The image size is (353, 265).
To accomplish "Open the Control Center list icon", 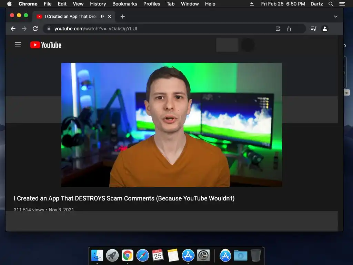I will 342,4.
